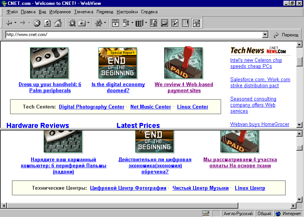The image size is (304, 217).
Task: Expand the Back button history dropdown
Action: pyautogui.click(x=15, y=23)
